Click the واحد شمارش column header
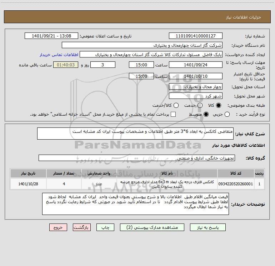The height and width of the screenshot is (266, 275). tap(99, 173)
